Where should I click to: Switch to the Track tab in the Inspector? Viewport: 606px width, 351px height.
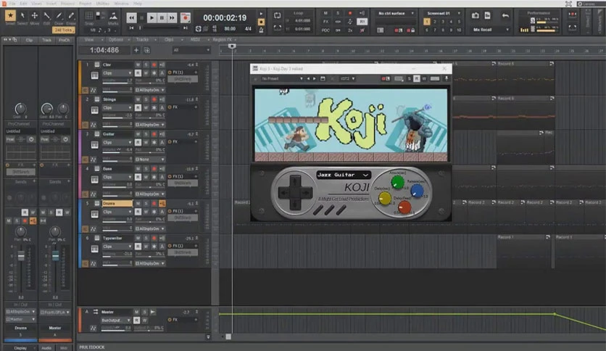click(x=47, y=40)
